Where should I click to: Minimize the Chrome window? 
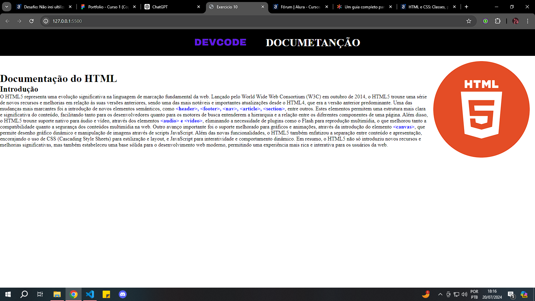tap(497, 7)
